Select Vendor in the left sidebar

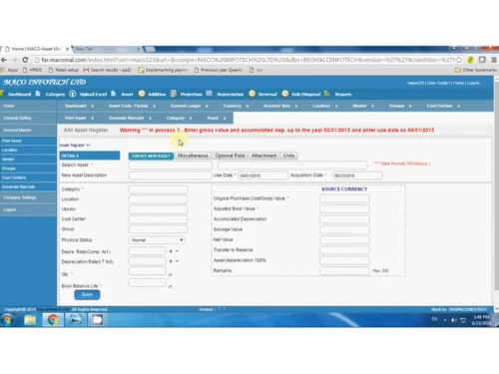coord(28,160)
